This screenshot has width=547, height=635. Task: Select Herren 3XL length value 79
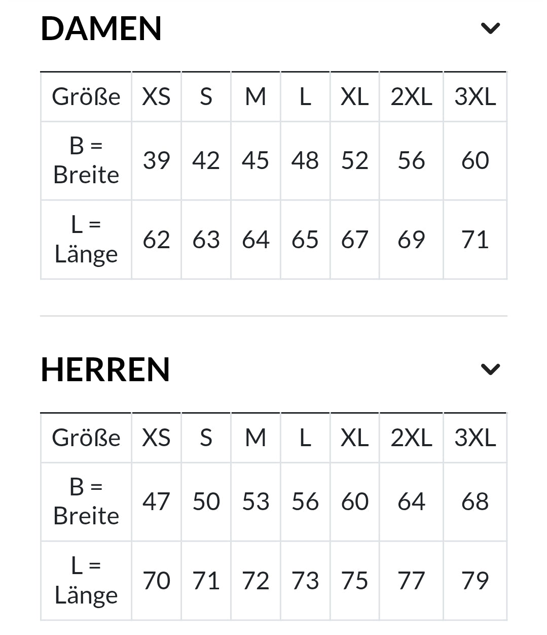[x=475, y=581]
